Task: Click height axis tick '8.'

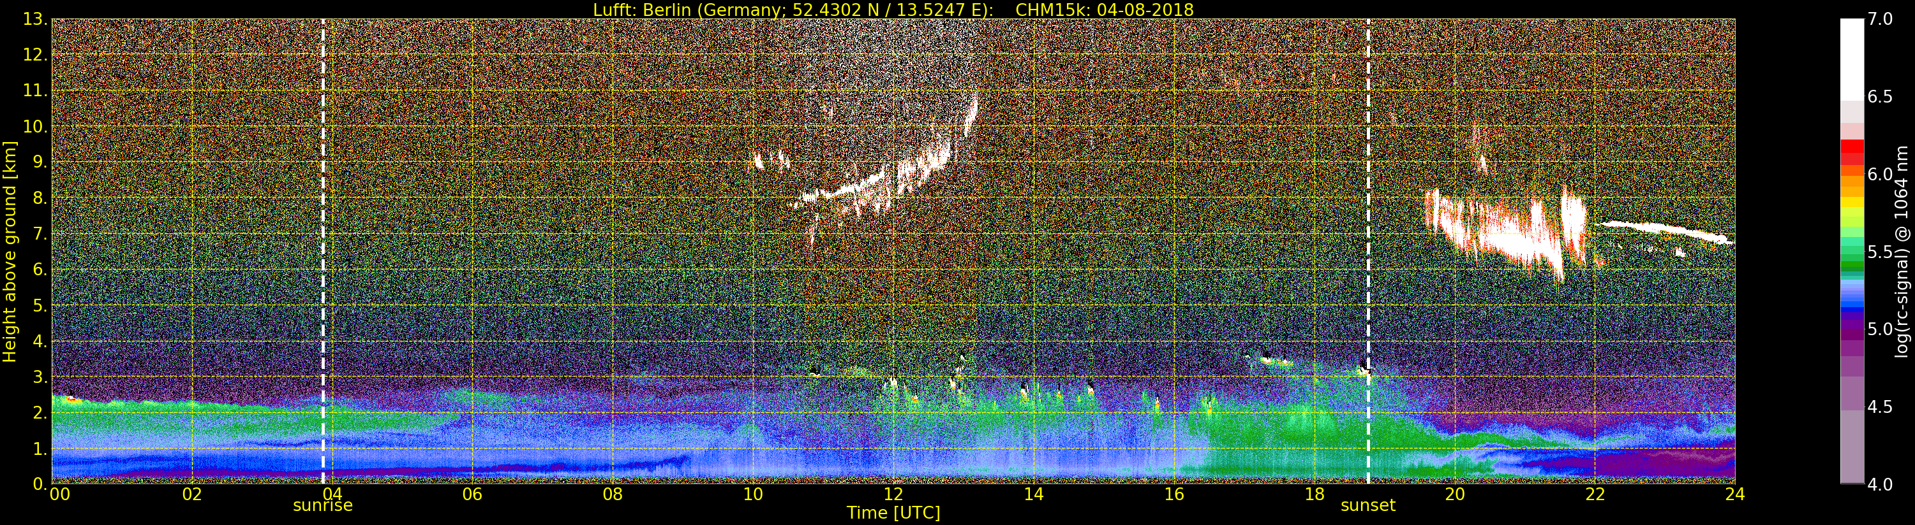Action: pyautogui.click(x=40, y=198)
